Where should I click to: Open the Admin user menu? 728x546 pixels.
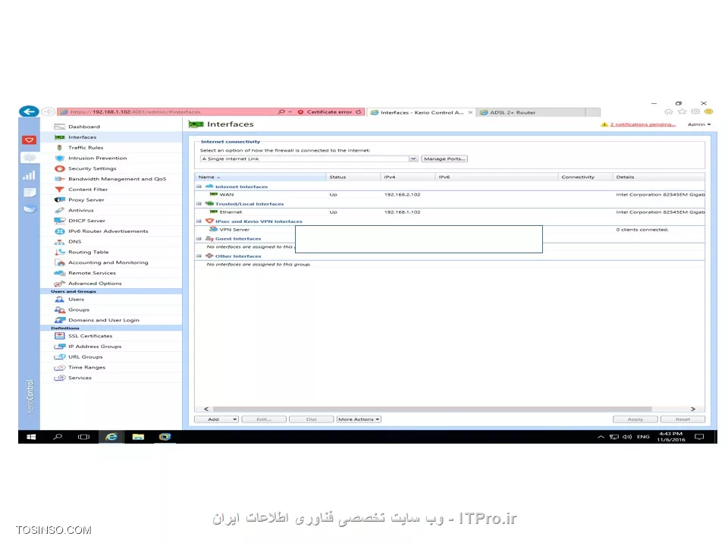698,124
